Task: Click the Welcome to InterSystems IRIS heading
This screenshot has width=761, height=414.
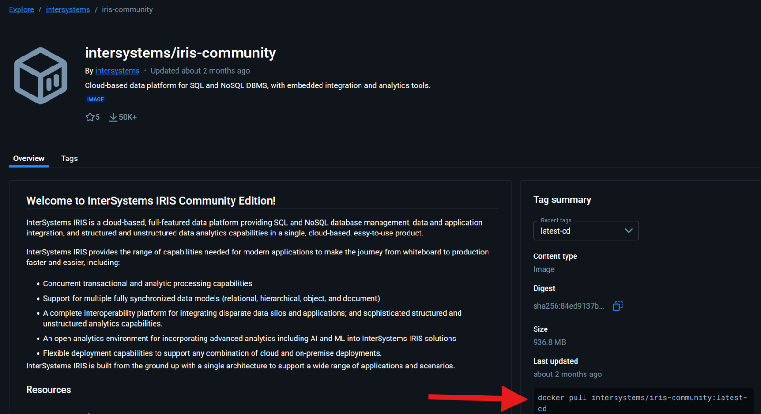Action: click(x=151, y=201)
